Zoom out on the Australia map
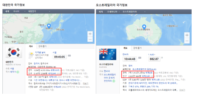The image size is (199, 97). pos(187,41)
